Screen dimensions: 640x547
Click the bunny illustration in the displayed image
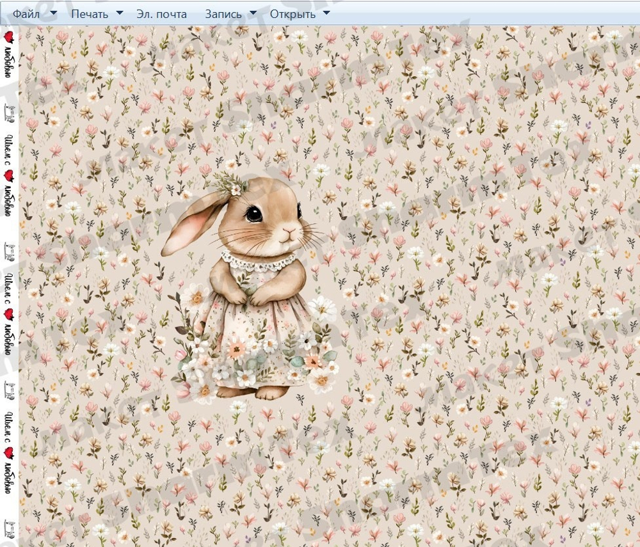(x=250, y=287)
